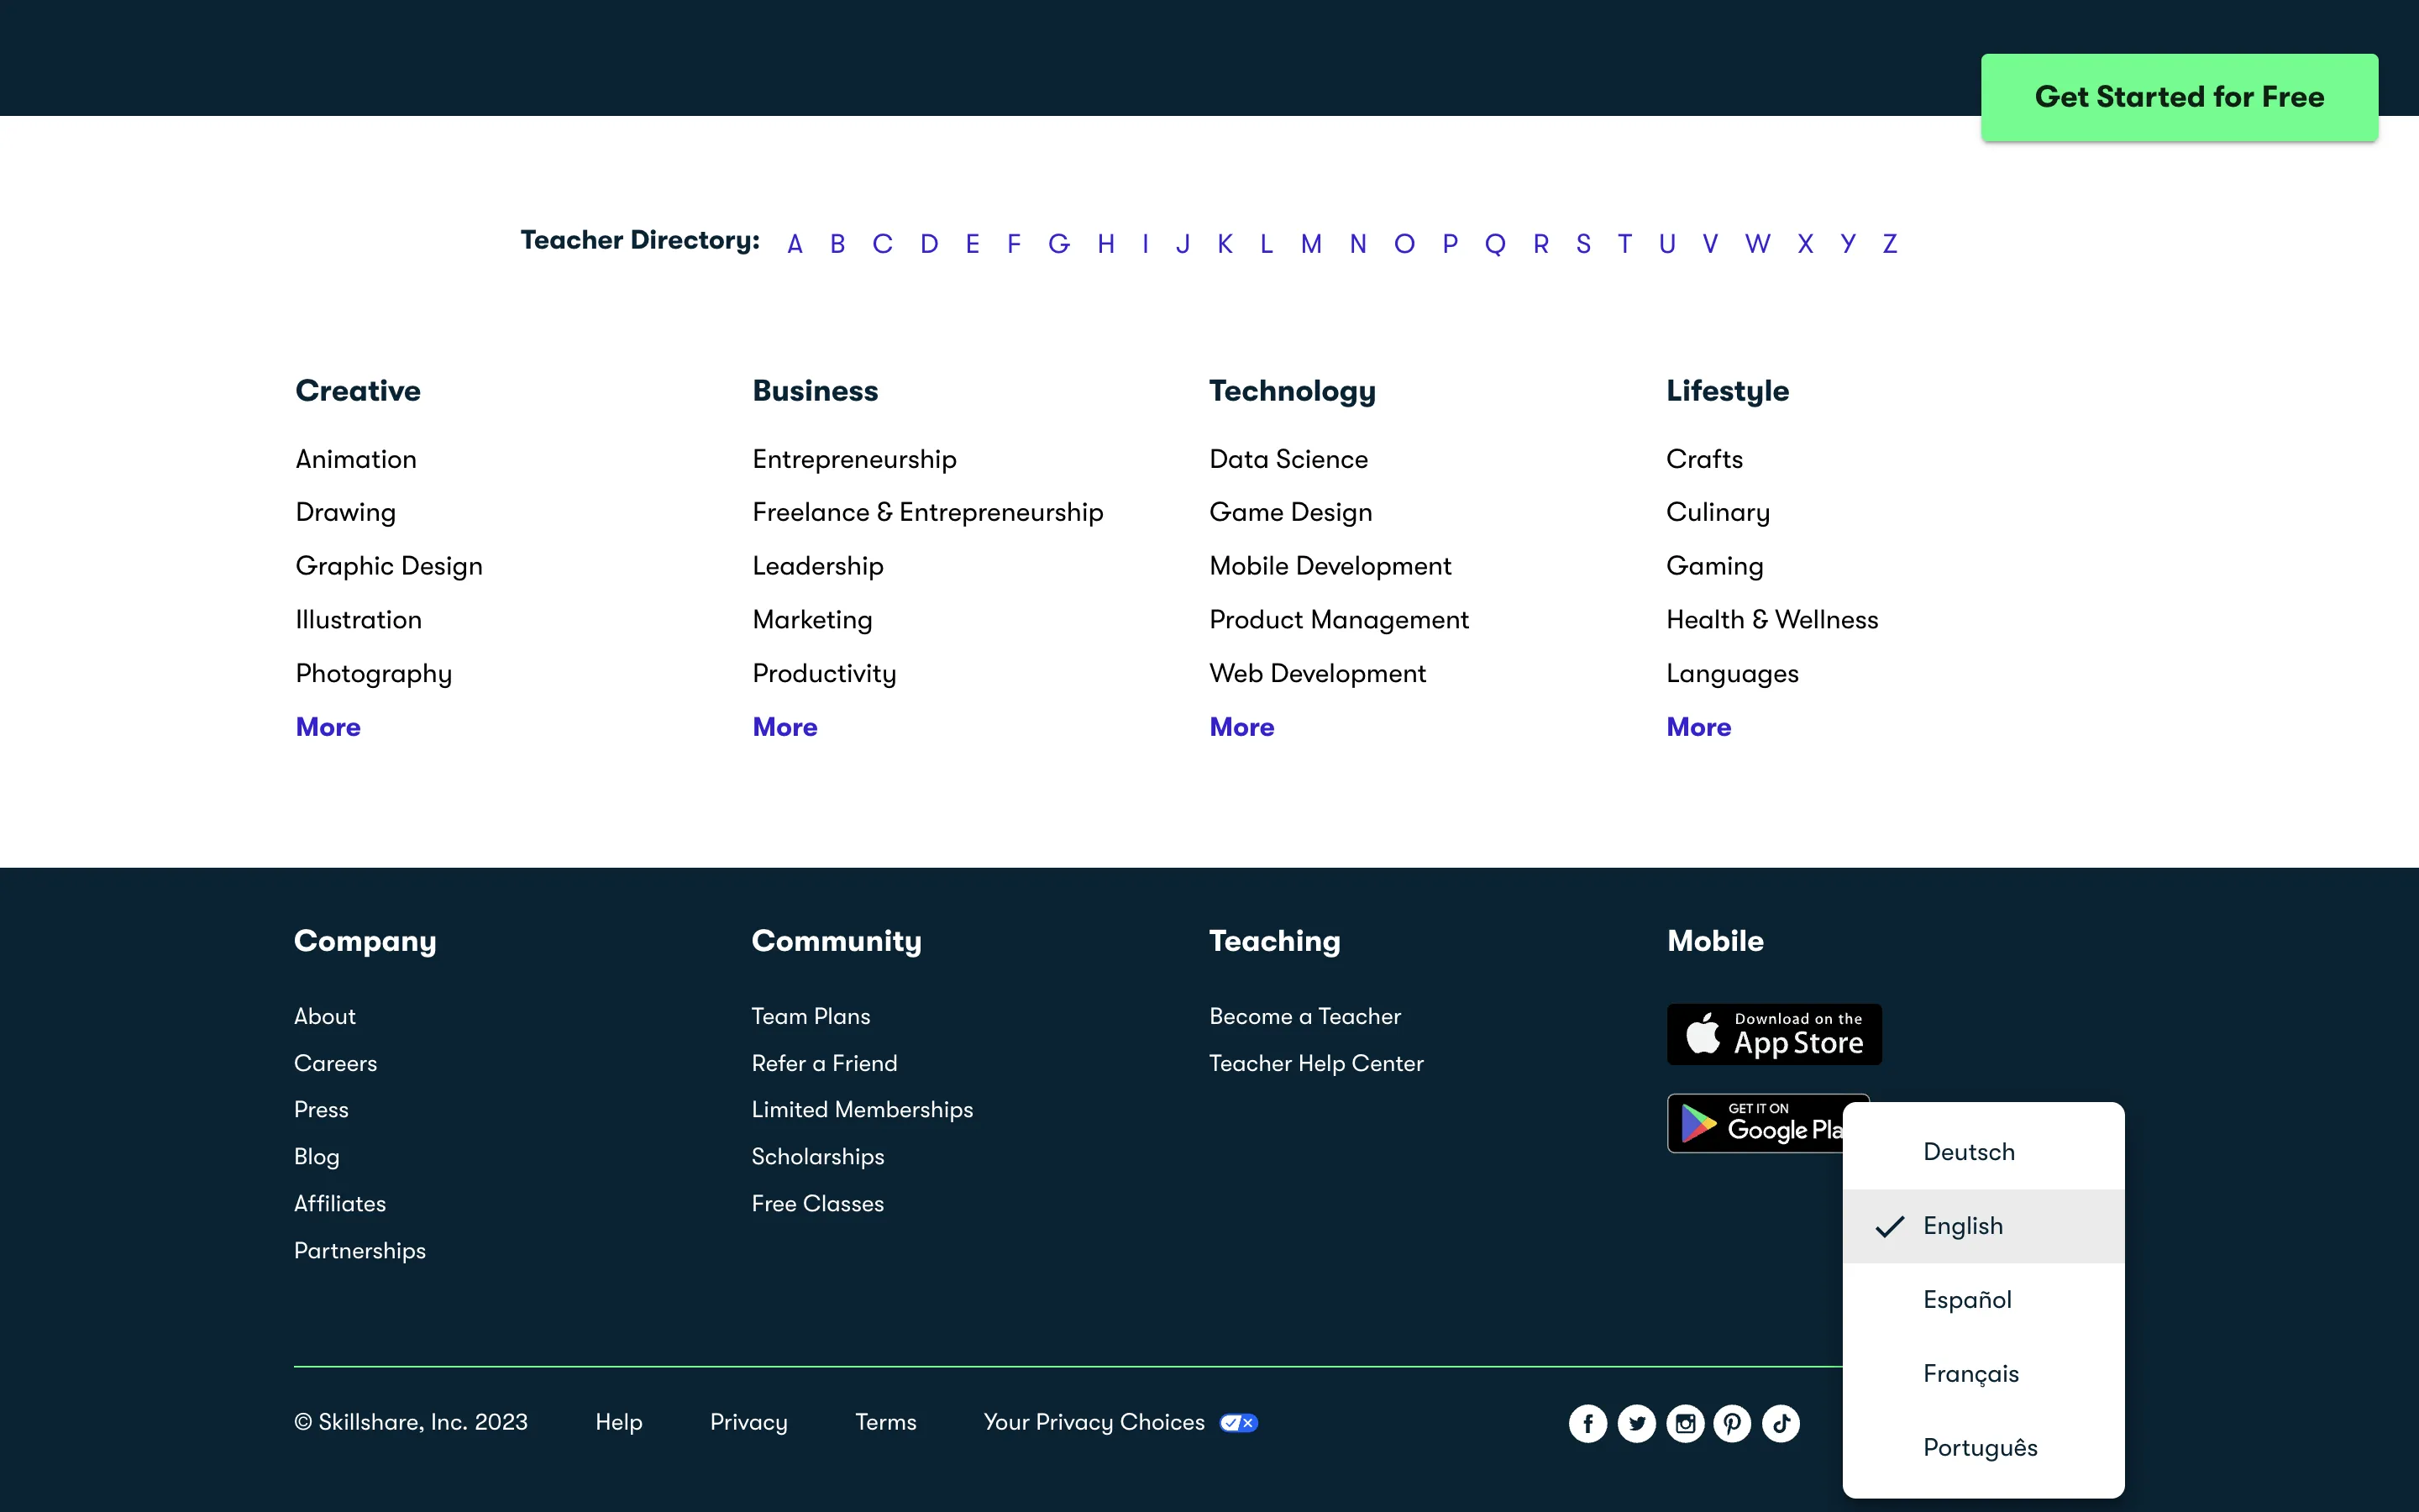Click Get it on Google Play badge
Screen dimensions: 2419x1512
pyautogui.click(x=1755, y=1123)
